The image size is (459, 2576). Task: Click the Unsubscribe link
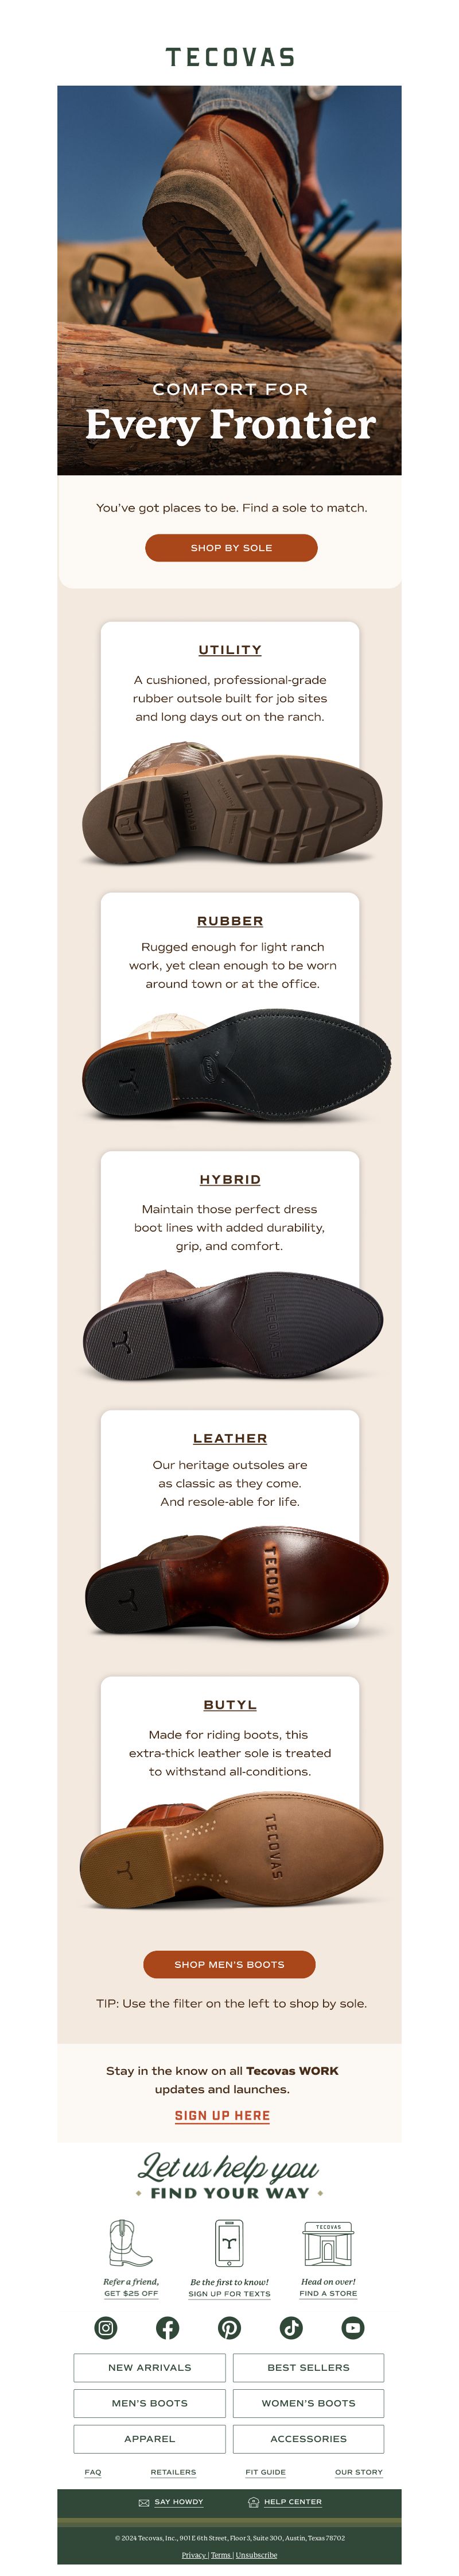point(256,2555)
